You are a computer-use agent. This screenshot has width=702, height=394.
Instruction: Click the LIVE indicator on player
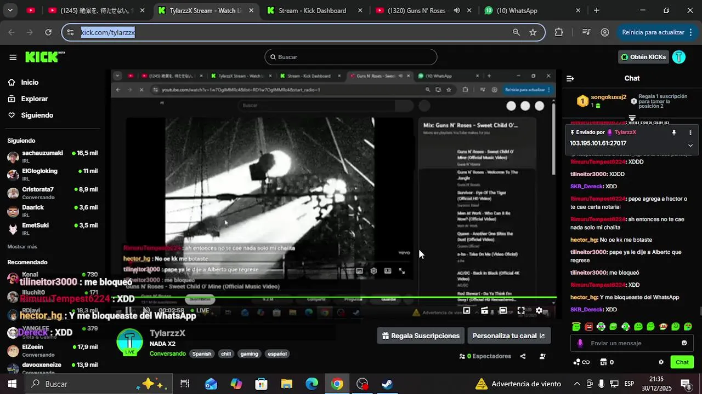coord(199,310)
